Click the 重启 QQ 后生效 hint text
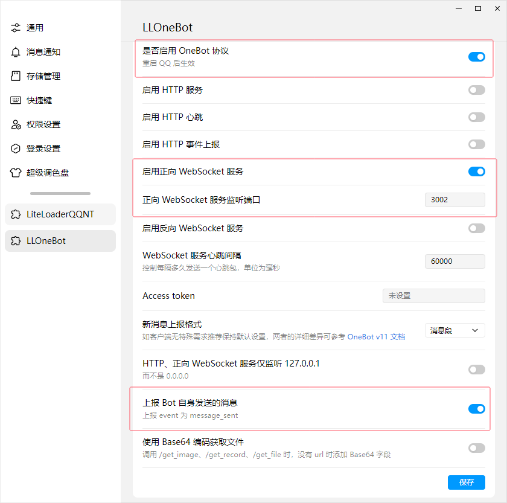The width and height of the screenshot is (507, 503). tap(169, 63)
